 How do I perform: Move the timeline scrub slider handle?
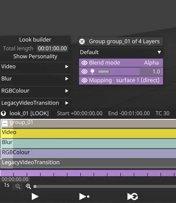(35, 187)
